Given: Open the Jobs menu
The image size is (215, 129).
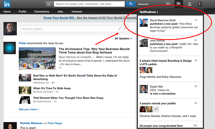Looking at the screenshot, I should coord(60,11).
